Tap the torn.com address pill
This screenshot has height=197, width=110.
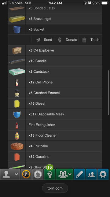point(55,188)
